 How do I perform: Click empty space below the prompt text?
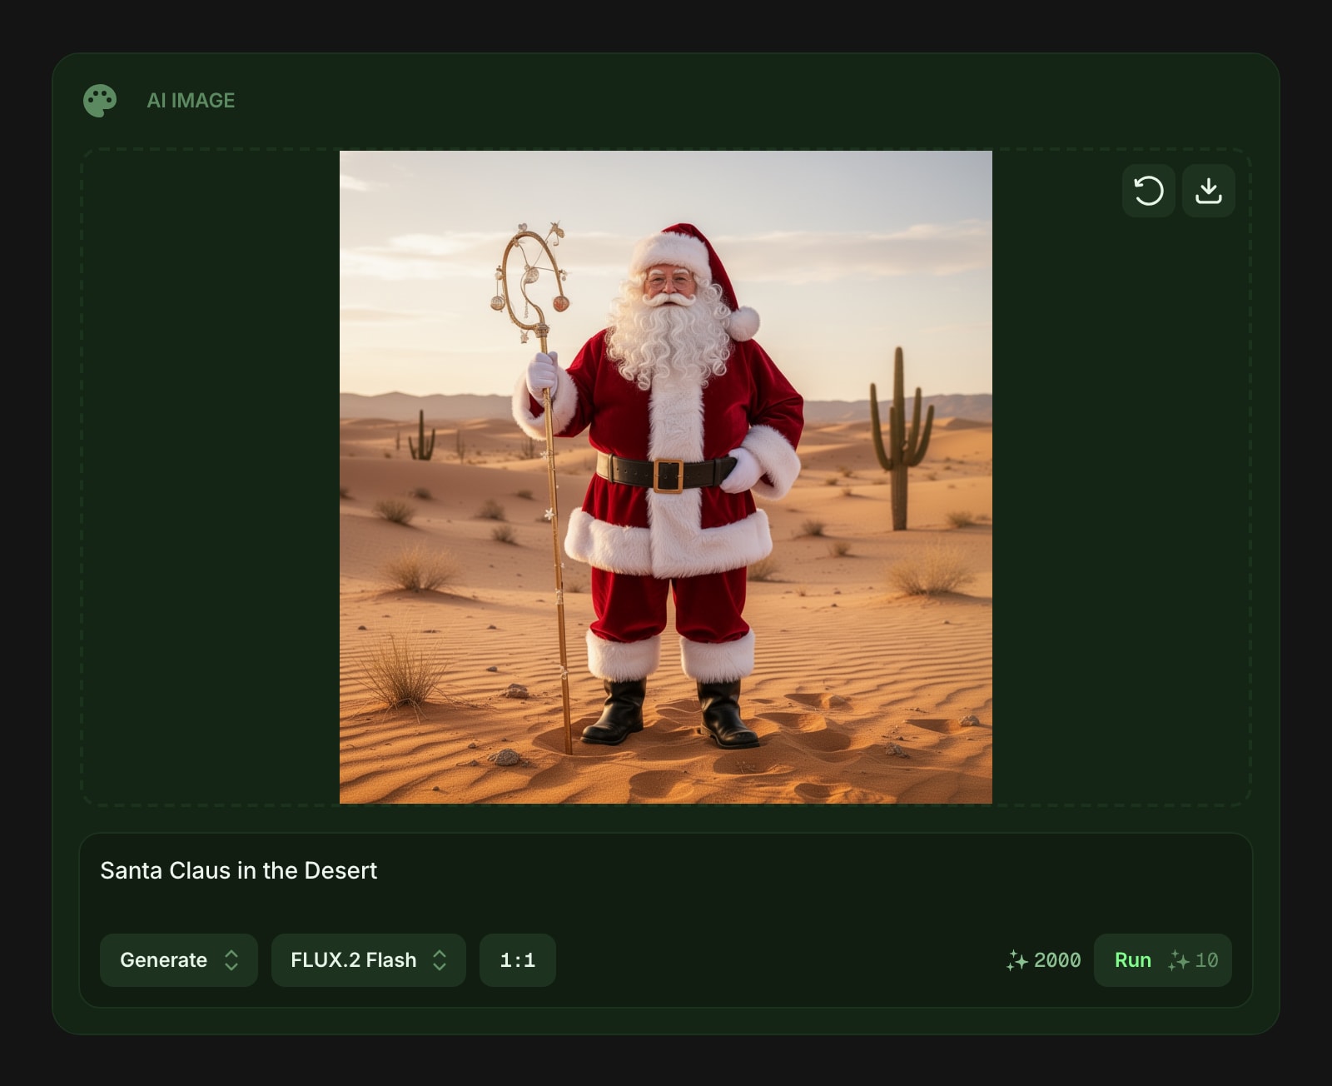[666, 908]
